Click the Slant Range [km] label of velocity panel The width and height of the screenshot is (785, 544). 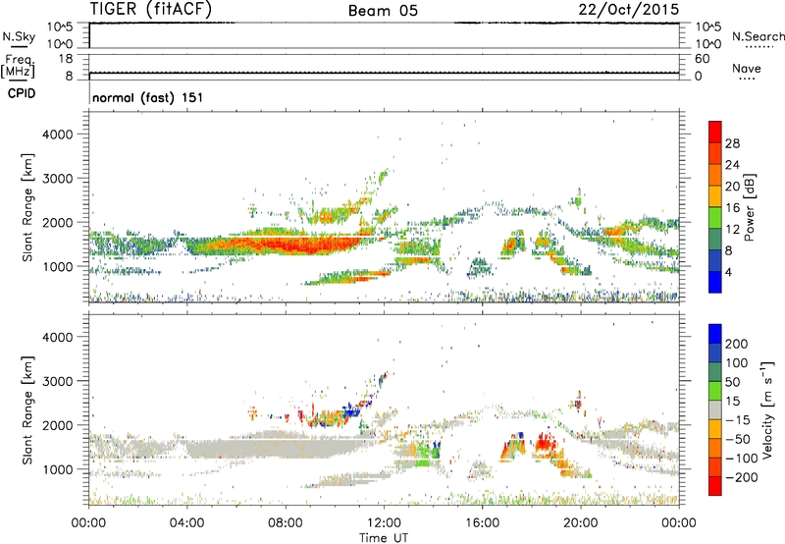[x=27, y=410]
